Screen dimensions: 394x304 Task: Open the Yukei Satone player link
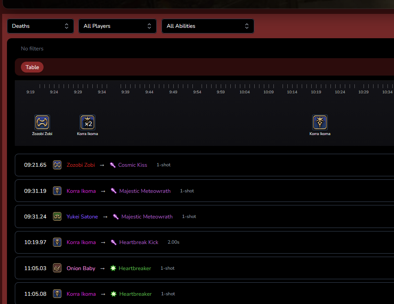[x=82, y=217]
